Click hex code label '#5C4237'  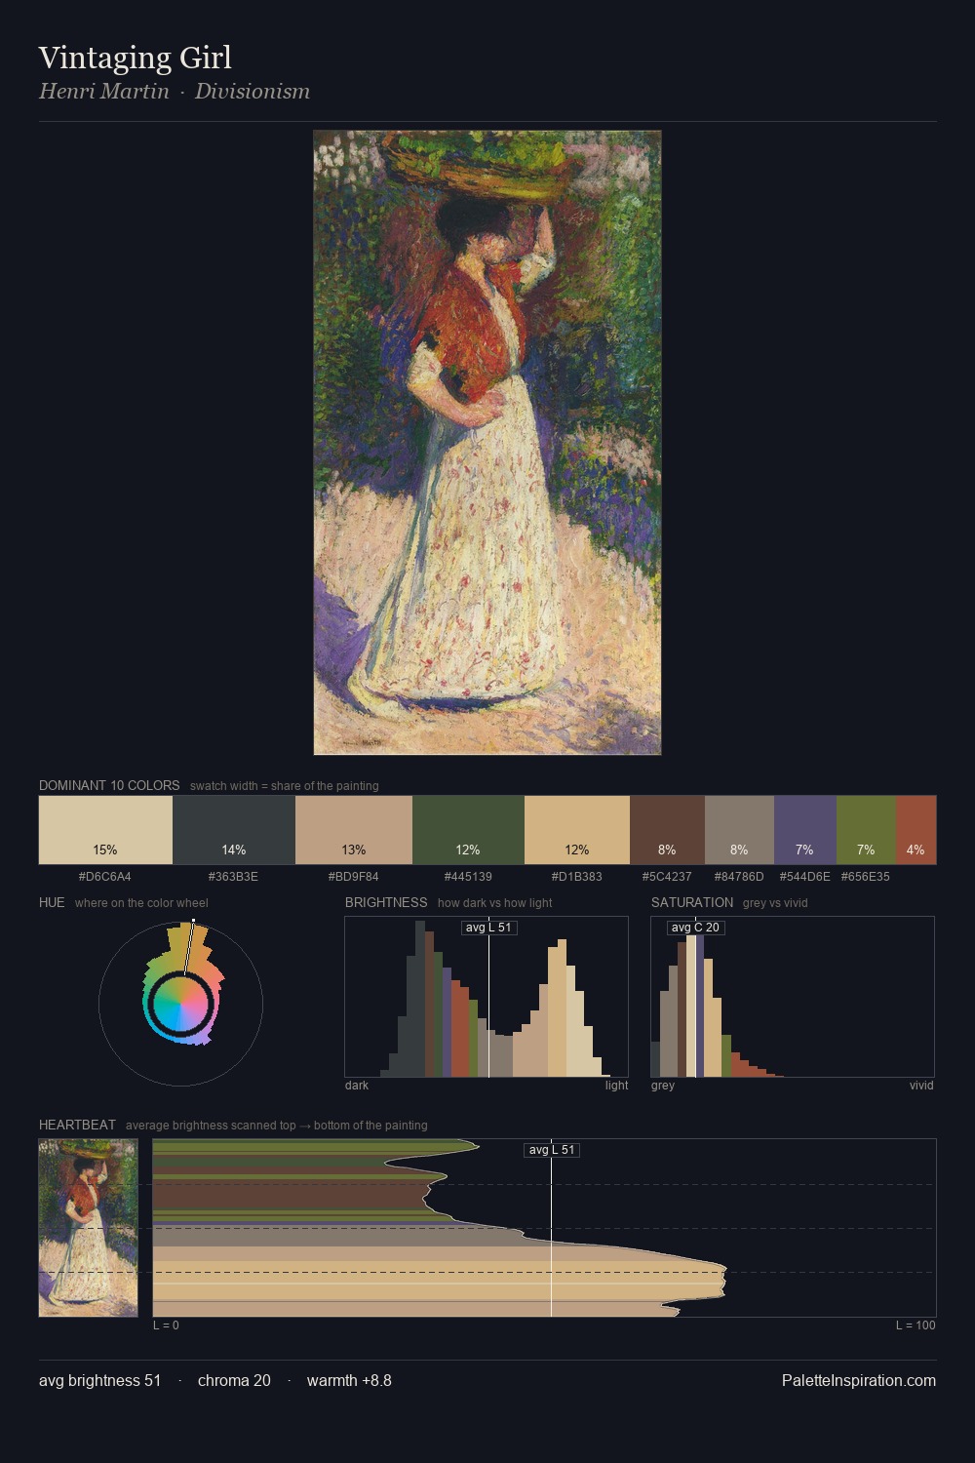[667, 877]
